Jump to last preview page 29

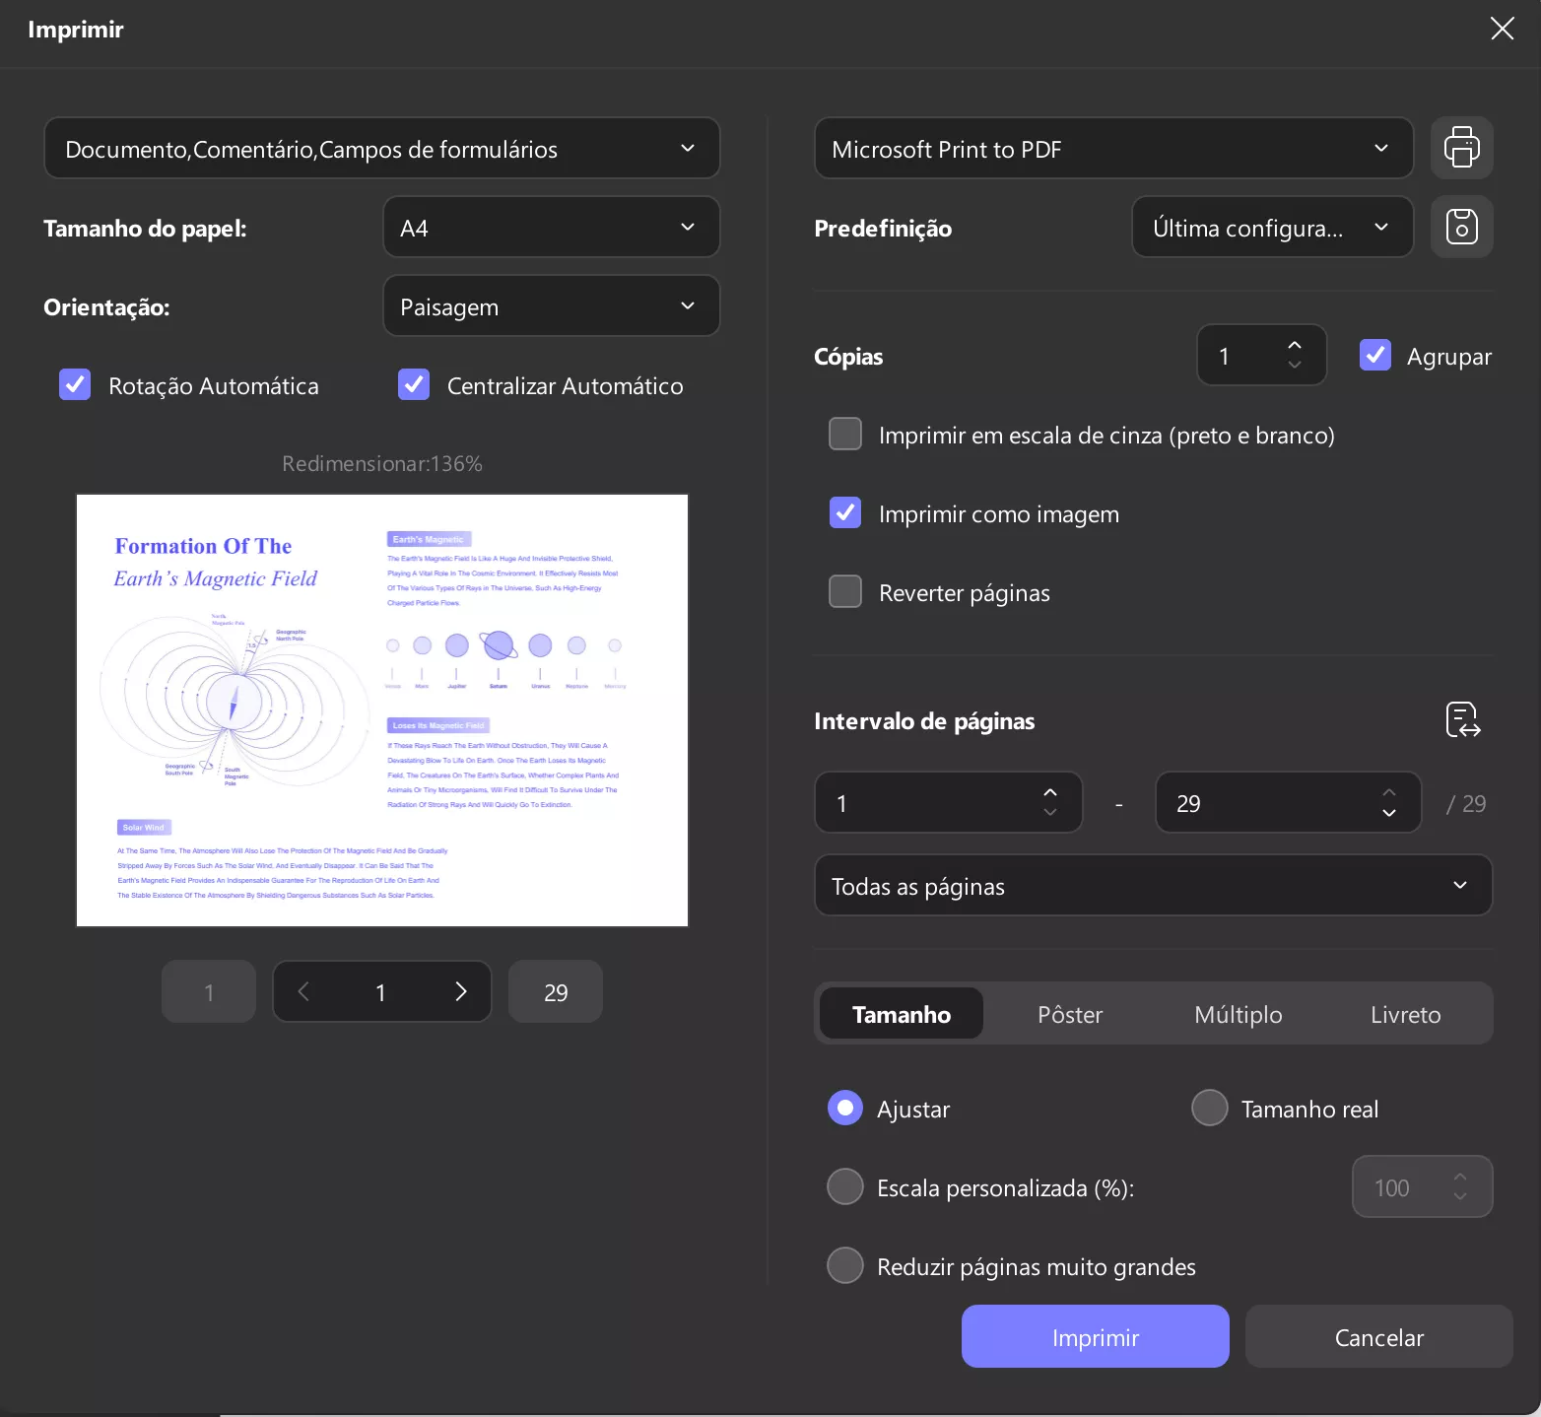(x=556, y=991)
